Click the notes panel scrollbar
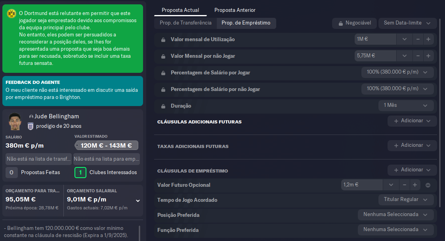The width and height of the screenshot is (445, 241). (x=139, y=233)
